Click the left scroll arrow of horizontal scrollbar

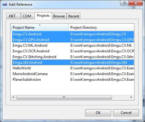click(x=13, y=97)
